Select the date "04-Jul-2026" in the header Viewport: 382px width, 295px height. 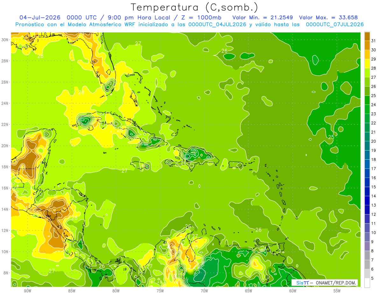(x=40, y=18)
